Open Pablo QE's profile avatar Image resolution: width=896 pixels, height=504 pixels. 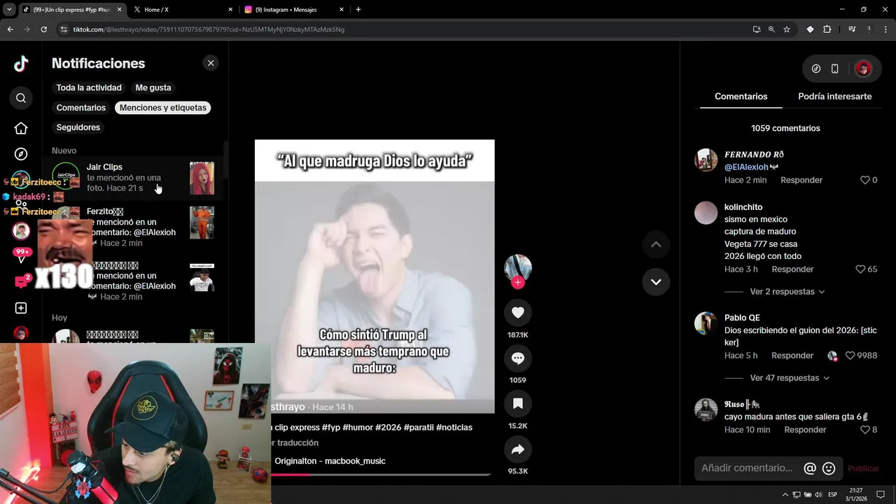click(x=706, y=323)
